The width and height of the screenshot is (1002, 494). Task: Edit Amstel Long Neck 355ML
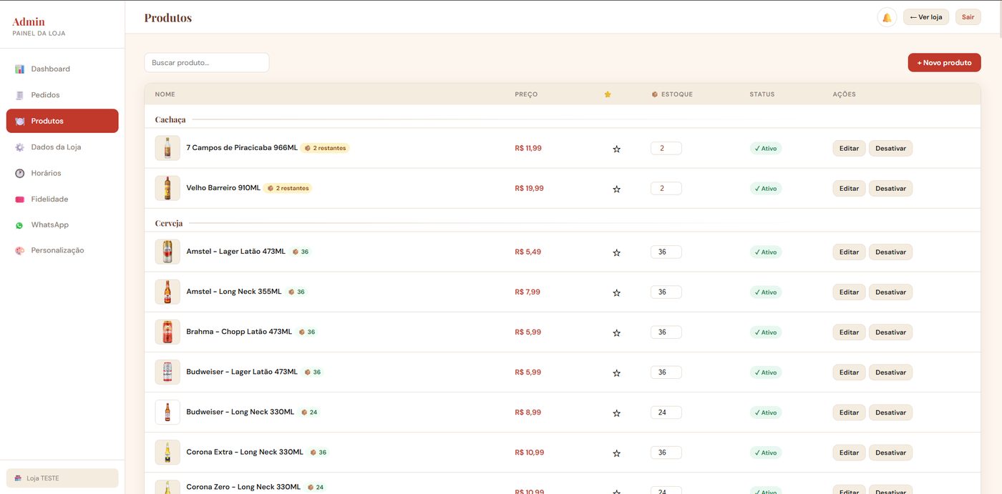[849, 292]
